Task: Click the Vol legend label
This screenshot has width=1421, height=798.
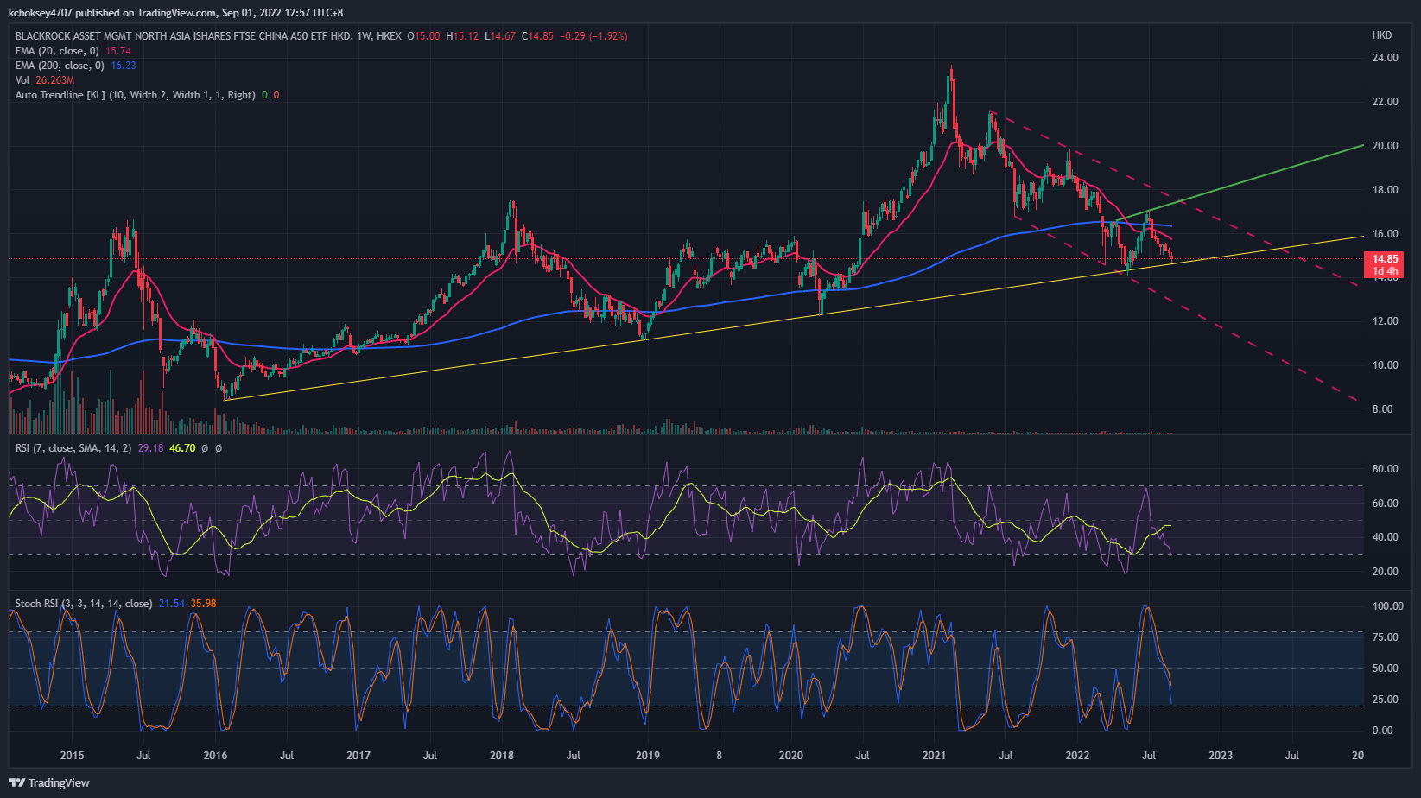Action: (x=22, y=80)
